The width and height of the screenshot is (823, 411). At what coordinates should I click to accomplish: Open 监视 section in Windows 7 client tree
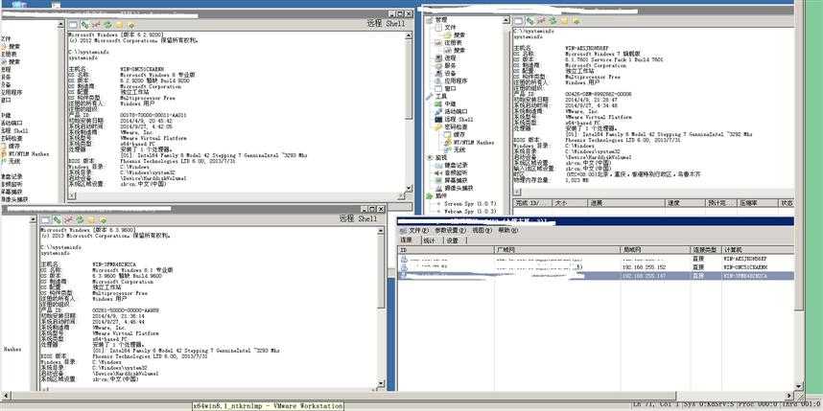click(x=441, y=157)
